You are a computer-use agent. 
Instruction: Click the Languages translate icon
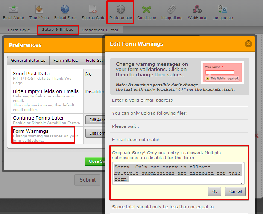click(222, 9)
